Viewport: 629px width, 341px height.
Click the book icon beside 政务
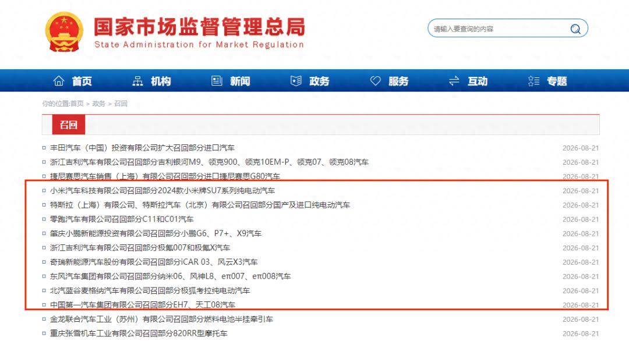coord(296,81)
